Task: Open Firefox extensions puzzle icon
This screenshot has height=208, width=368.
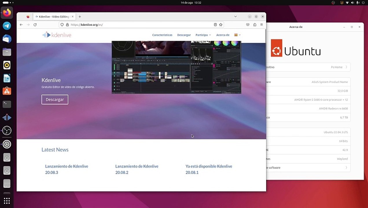Action: pyautogui.click(x=255, y=25)
